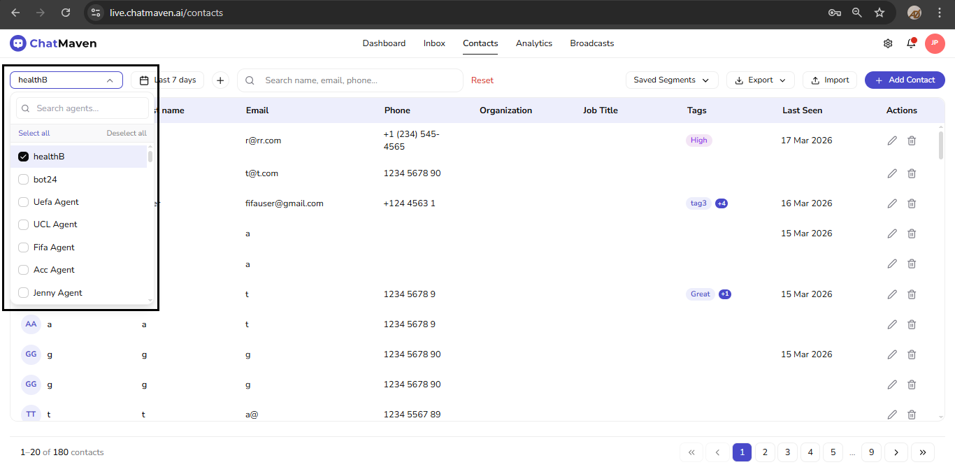Click the next page arrow
This screenshot has height=467, width=955.
click(896, 452)
